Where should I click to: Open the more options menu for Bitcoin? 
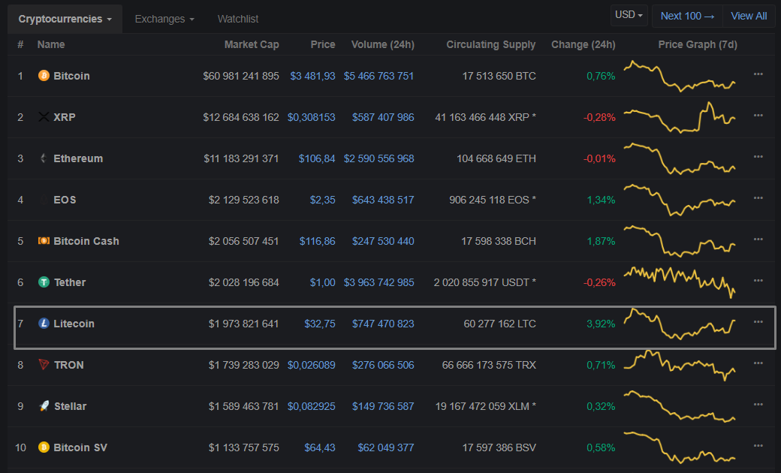(758, 74)
